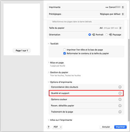Click 'Sélectionnez les pages dans la barre latérale' text

[x=72, y=22]
